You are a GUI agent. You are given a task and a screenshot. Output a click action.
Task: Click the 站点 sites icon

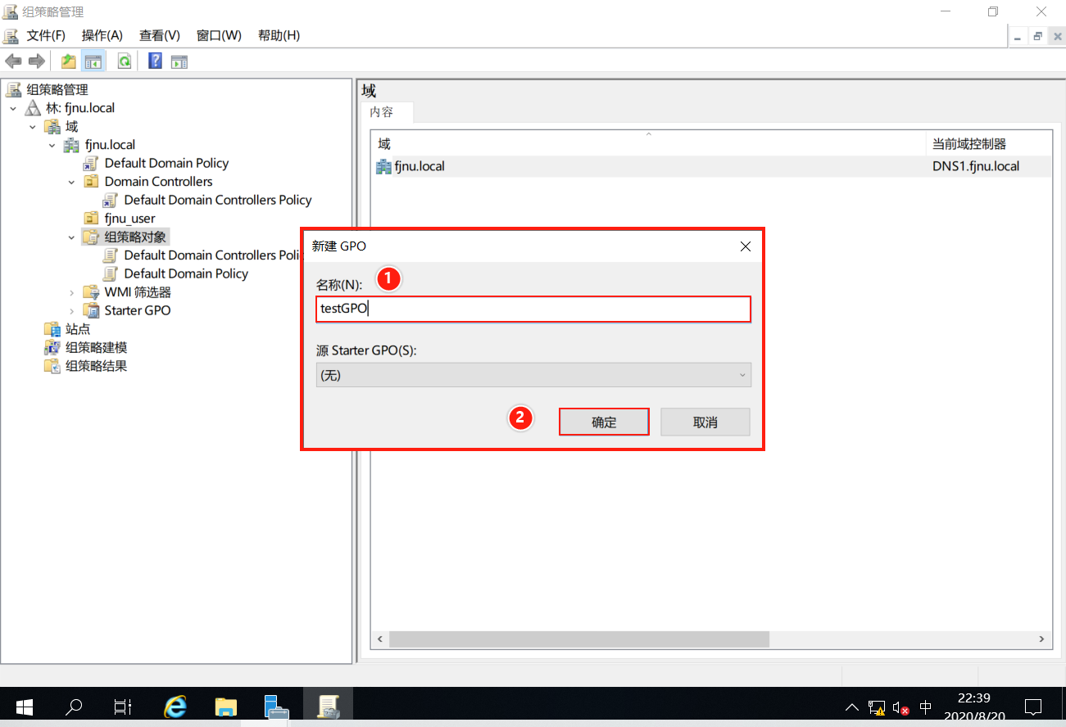click(x=52, y=329)
